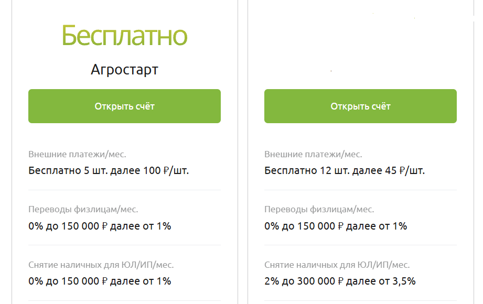Open account for the Агростарт tariff
Viewport: 483px width, 304px height.
click(x=124, y=106)
